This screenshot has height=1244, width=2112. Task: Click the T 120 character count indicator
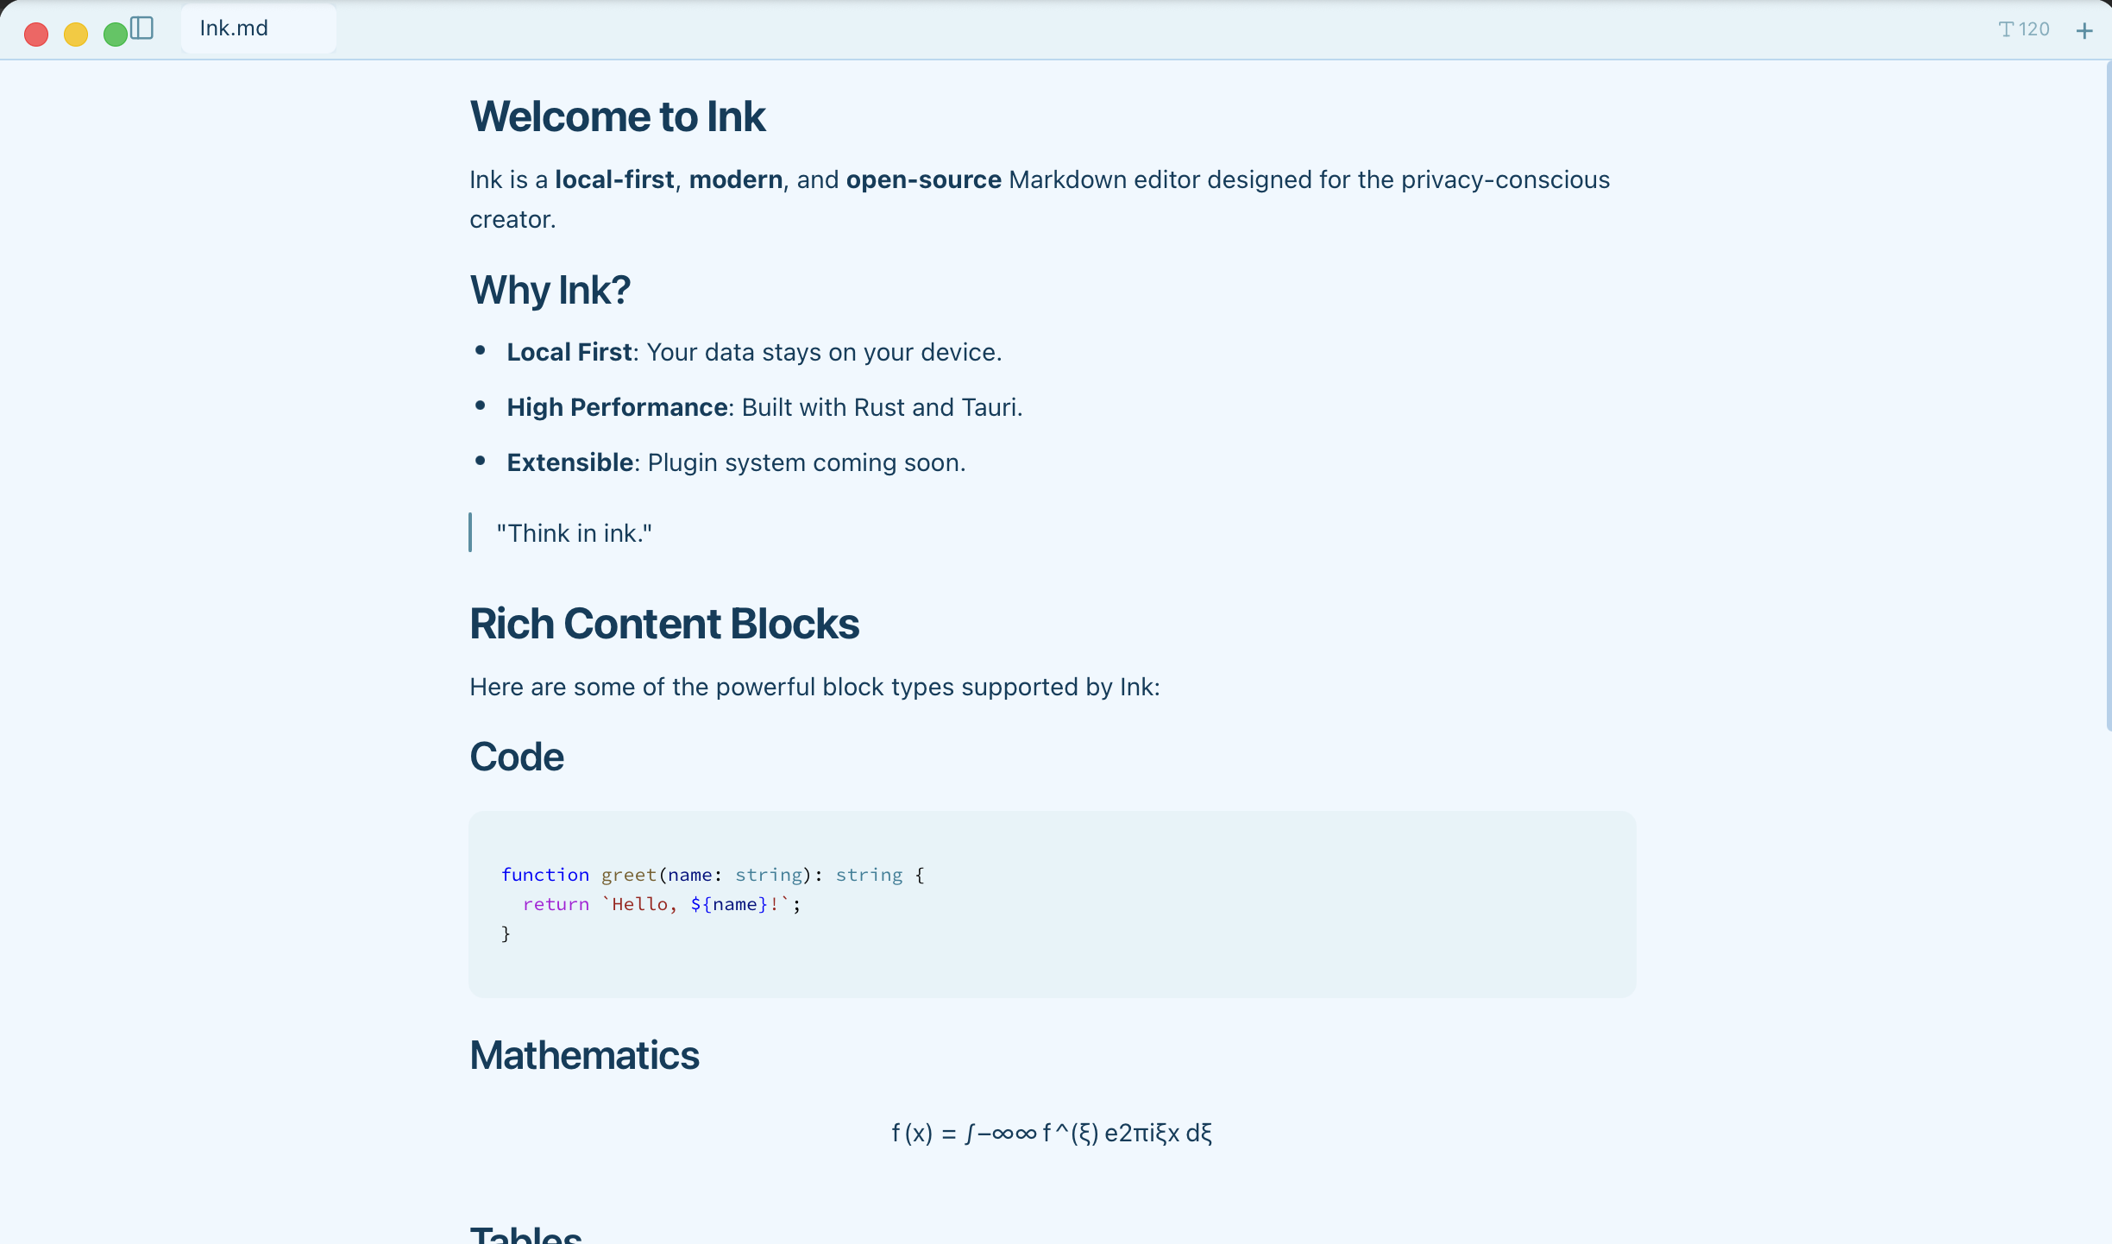pyautogui.click(x=2024, y=29)
